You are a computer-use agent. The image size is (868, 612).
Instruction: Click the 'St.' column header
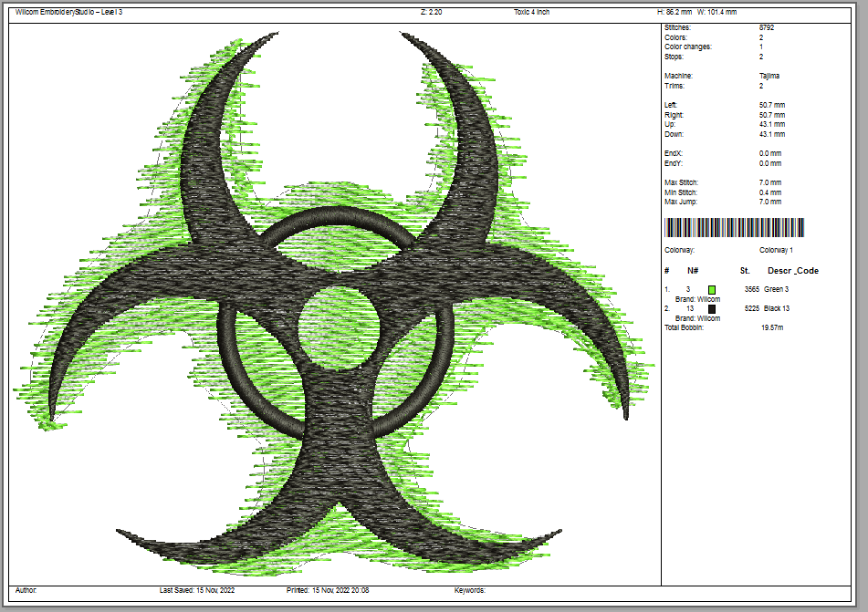745,271
